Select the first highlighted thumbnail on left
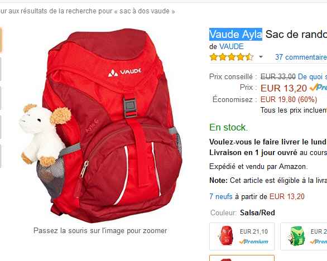The image size is (327, 261). [1, 40]
